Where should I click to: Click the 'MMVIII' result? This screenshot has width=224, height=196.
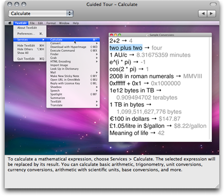tap(193, 76)
